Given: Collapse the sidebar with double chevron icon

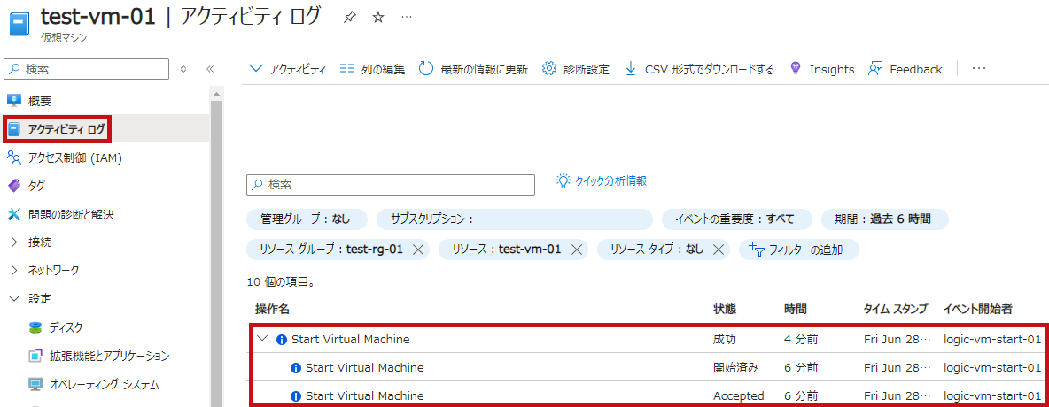Looking at the screenshot, I should coord(209,69).
